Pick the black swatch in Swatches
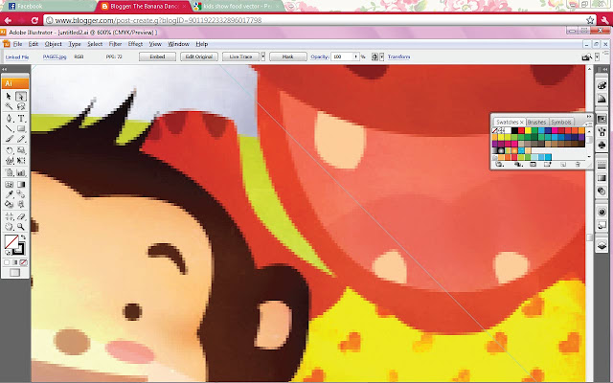The image size is (613, 383). coord(515,130)
